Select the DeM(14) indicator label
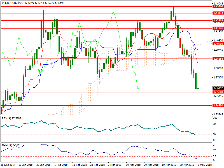This screenshot has height=168, width=224. (x=7, y=145)
